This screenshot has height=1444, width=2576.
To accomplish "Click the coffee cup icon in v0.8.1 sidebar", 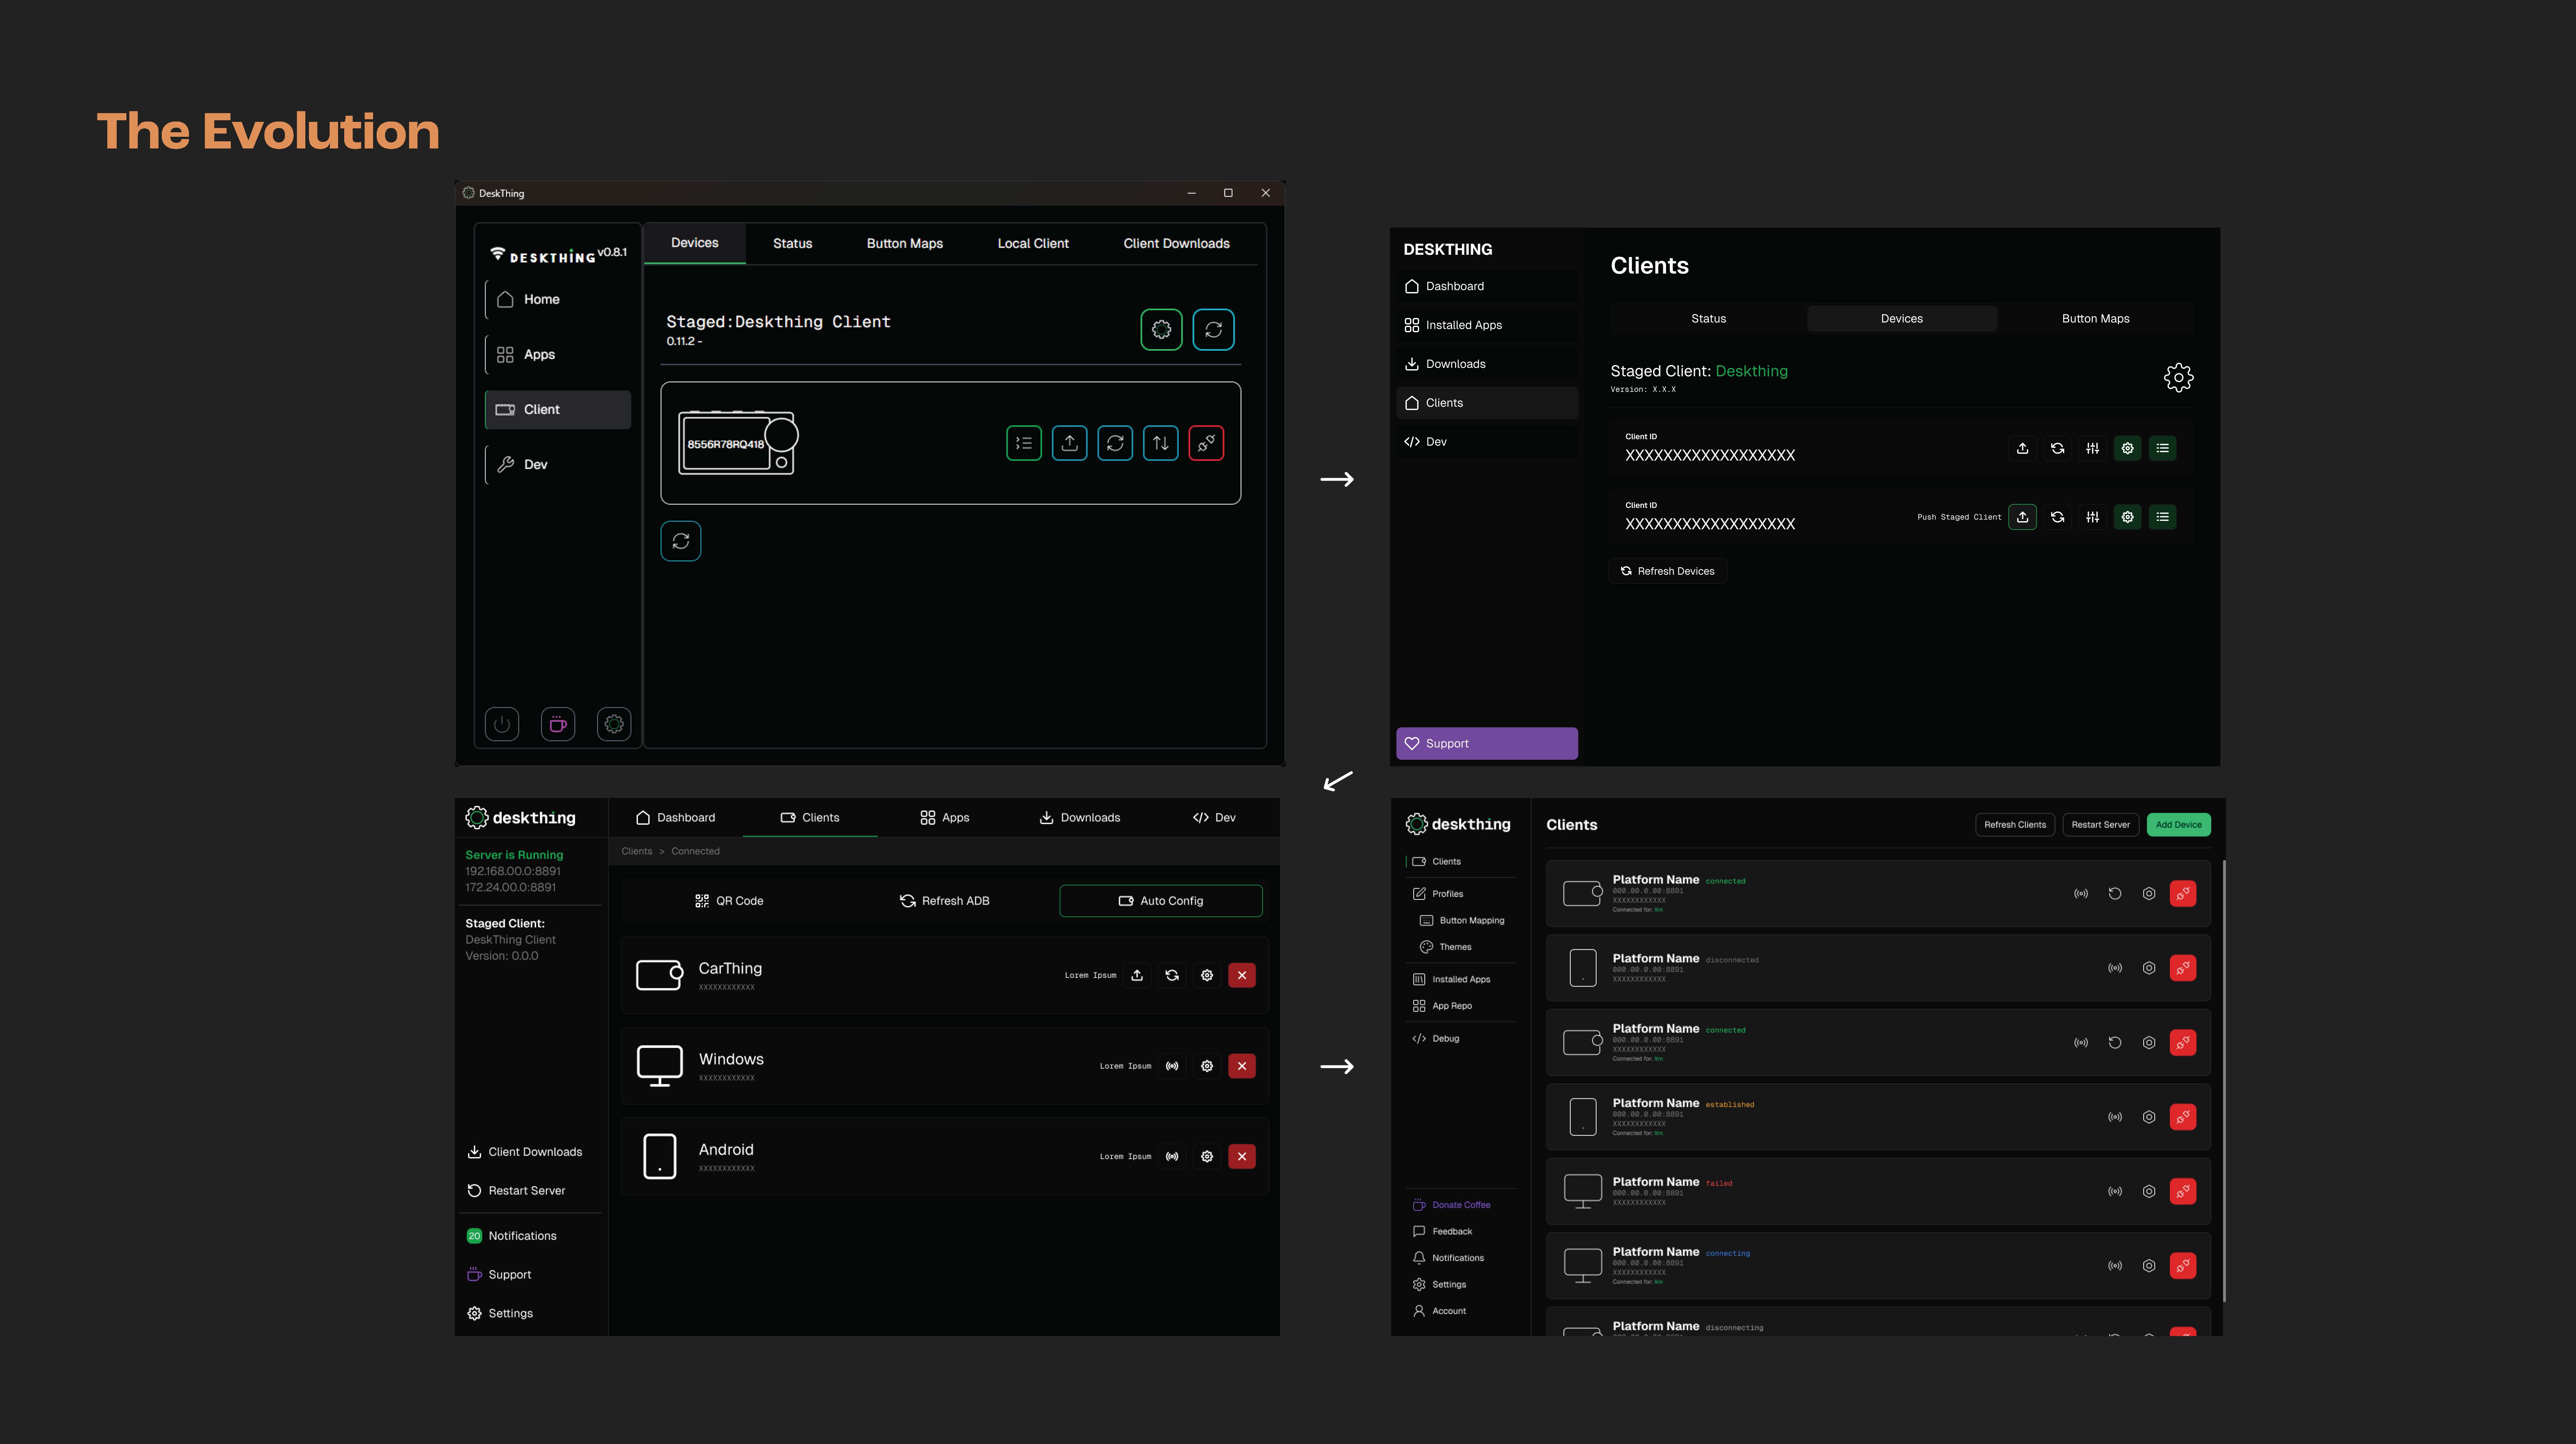I will click(x=558, y=724).
